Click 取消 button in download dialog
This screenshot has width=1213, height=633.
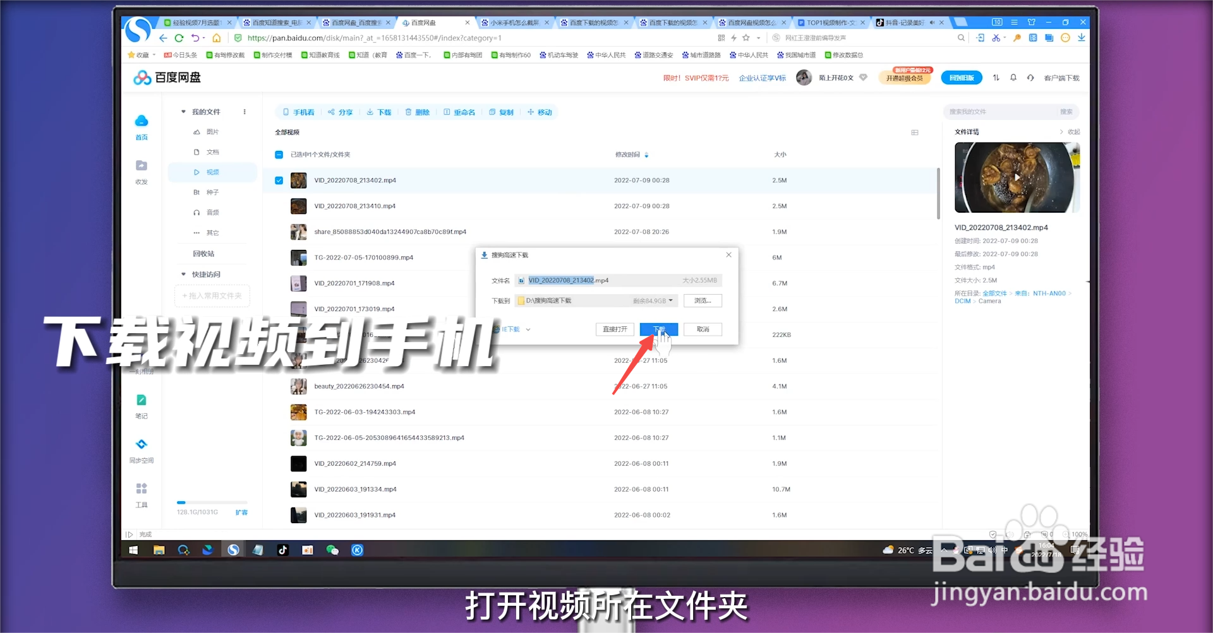[703, 329]
